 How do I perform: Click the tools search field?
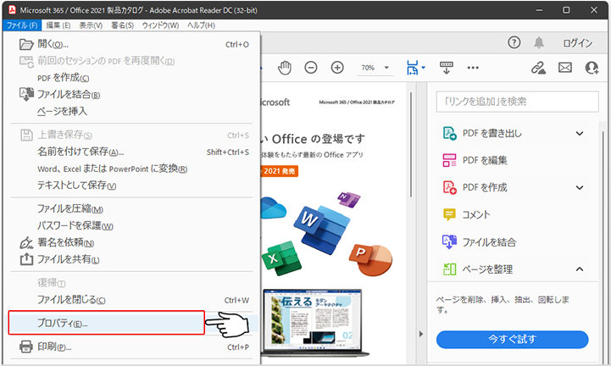pyautogui.click(x=517, y=102)
